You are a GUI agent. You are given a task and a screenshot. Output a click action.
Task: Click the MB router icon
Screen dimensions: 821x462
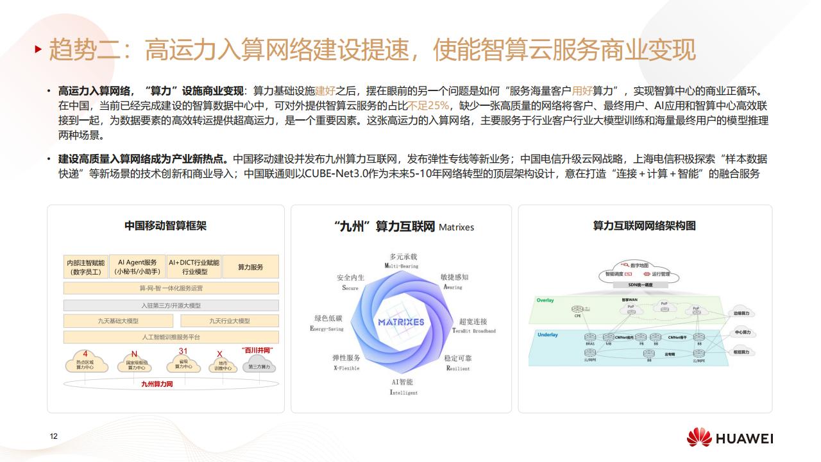click(609, 337)
